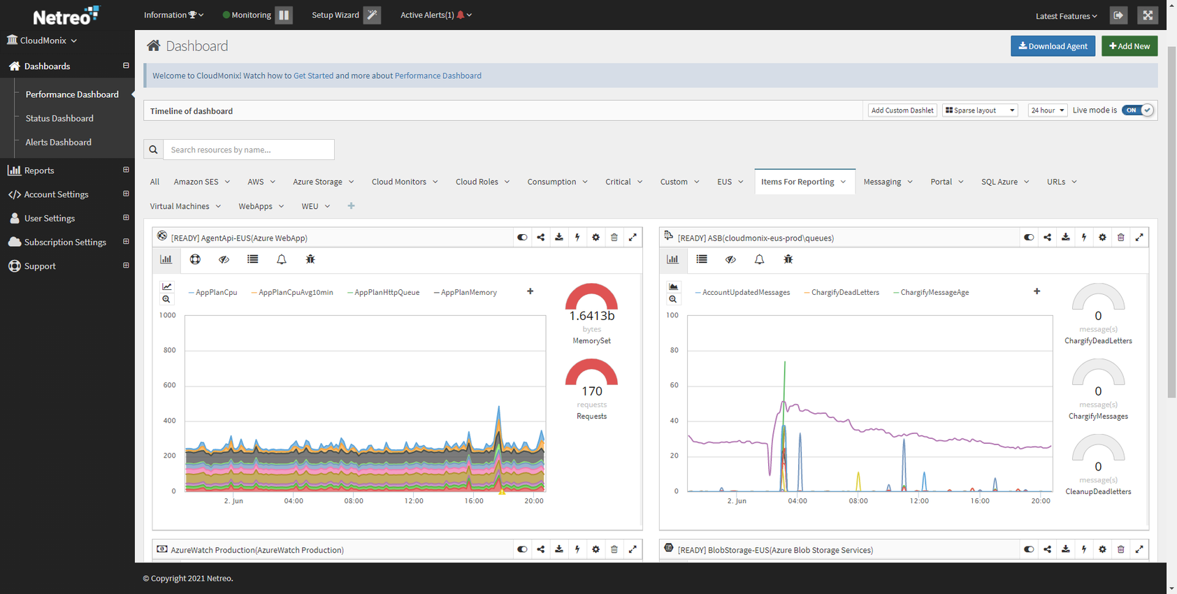Open the bug tab in AgentApi-EUS dashlet
The width and height of the screenshot is (1177, 594).
[x=310, y=259]
